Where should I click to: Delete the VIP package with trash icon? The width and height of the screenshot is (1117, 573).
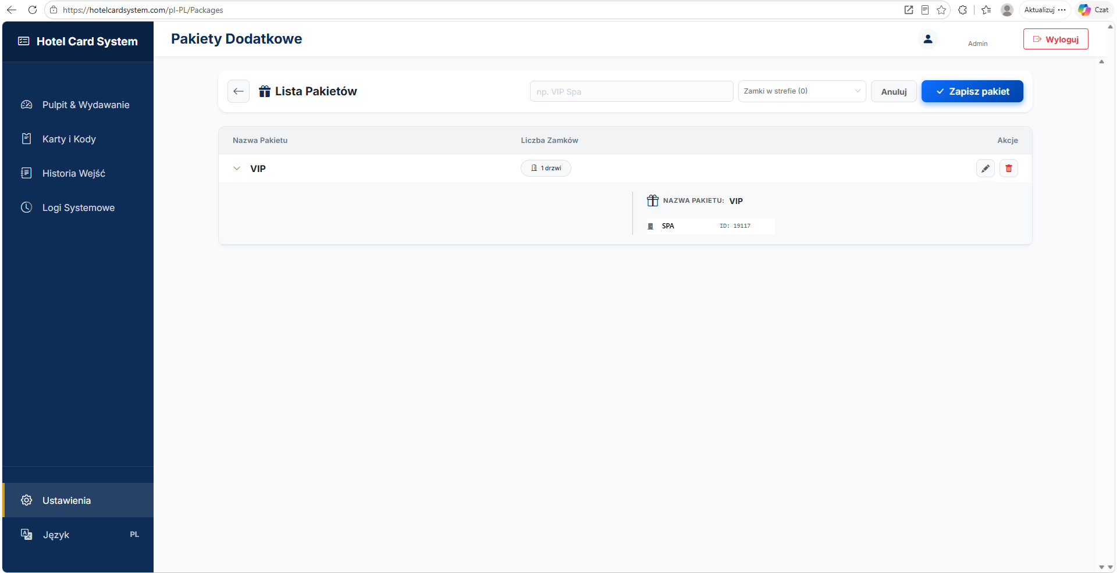(x=1008, y=169)
